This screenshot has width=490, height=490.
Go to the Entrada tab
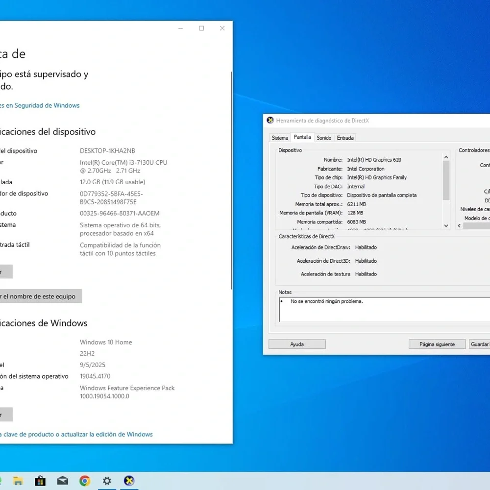(345, 138)
